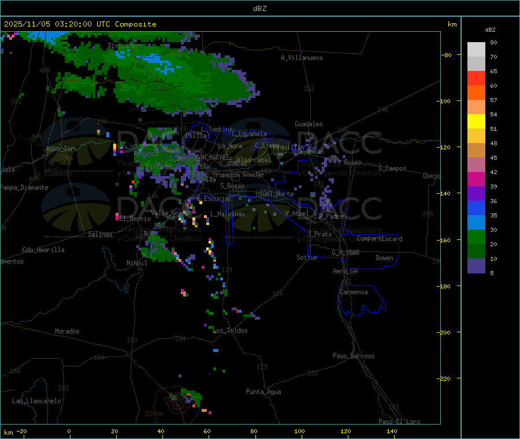Click the legend value '45'

(x=493, y=157)
